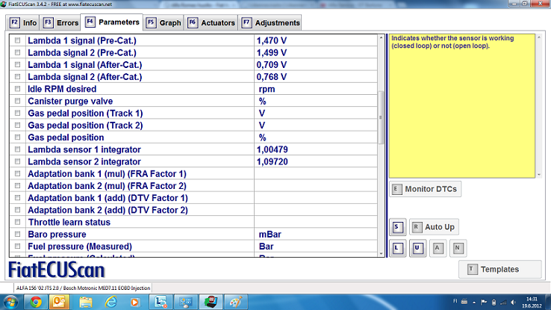Open the network computers taskbar icon
Screen dimensions: 551x310
click(186, 303)
